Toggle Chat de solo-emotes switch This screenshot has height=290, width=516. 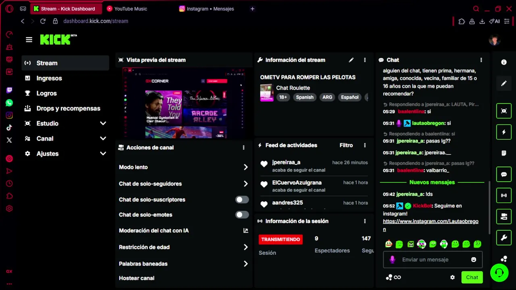point(242,215)
